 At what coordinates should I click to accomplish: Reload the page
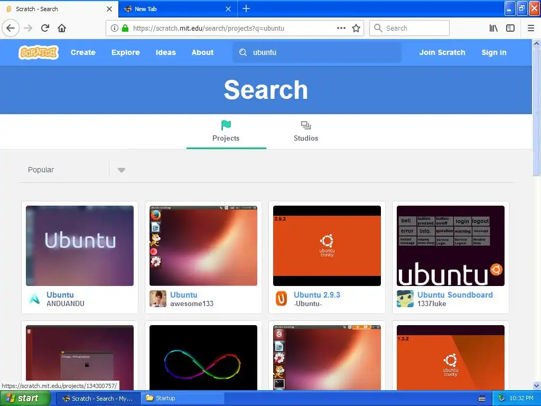[x=45, y=28]
